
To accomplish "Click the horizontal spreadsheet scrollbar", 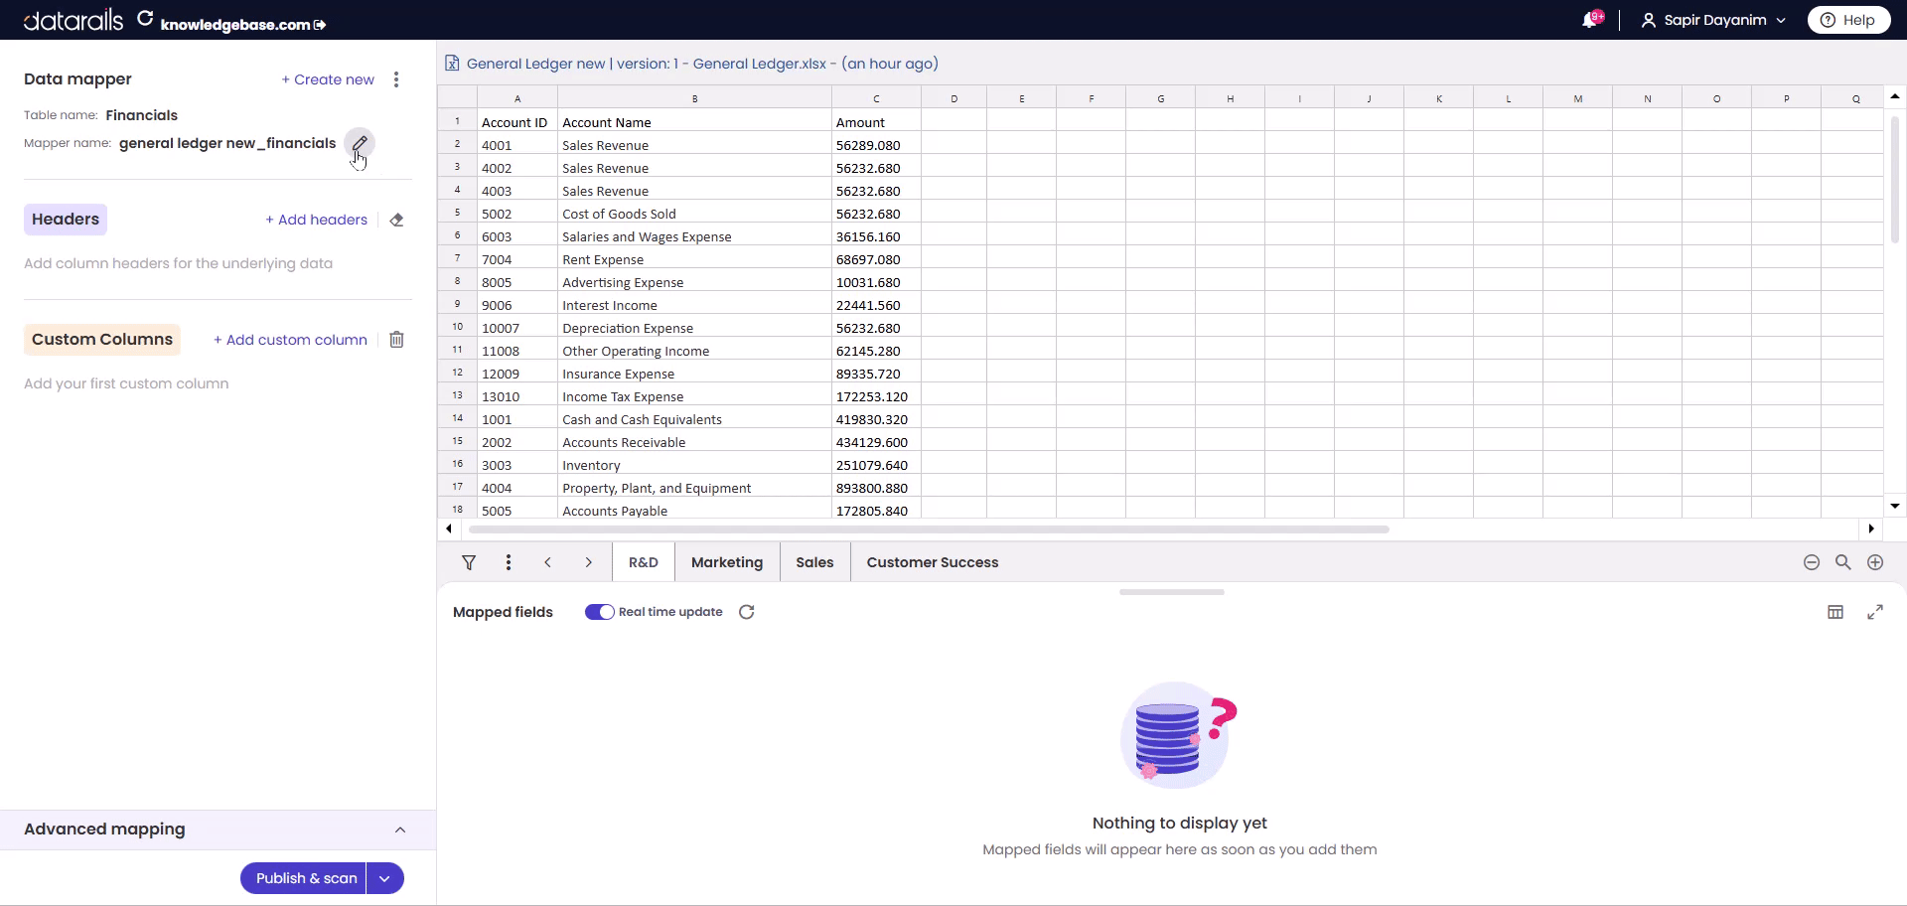I will click(x=924, y=529).
